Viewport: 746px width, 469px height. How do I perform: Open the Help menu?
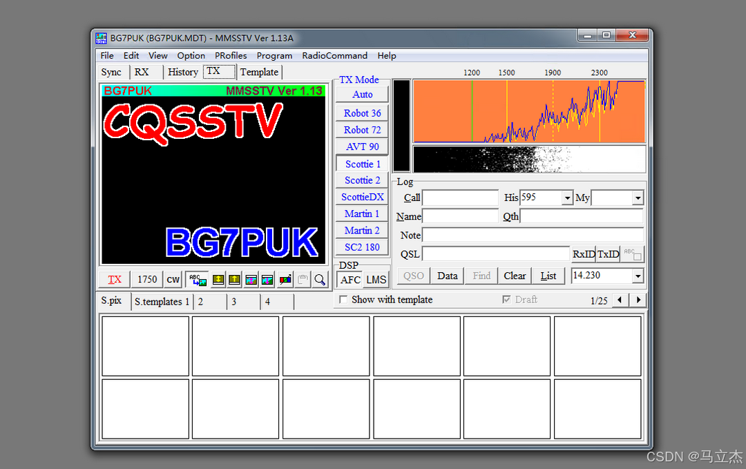click(387, 56)
